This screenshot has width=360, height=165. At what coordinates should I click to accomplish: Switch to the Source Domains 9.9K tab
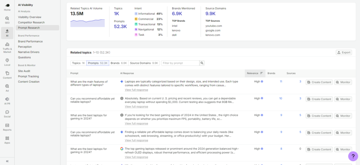point(143,63)
